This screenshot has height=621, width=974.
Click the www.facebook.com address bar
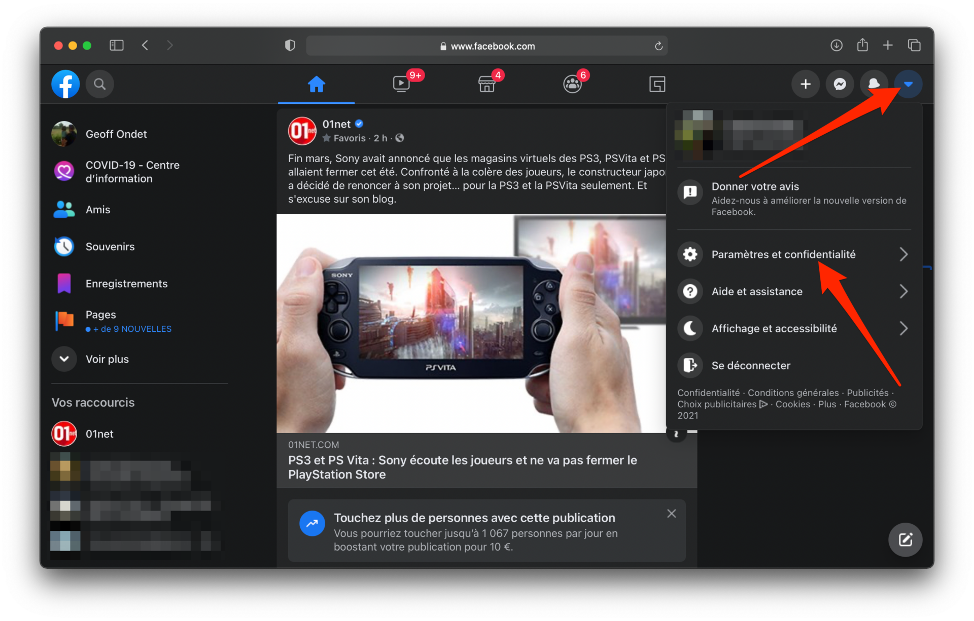486,46
